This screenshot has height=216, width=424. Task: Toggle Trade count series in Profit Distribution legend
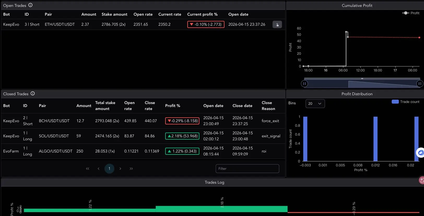coord(405,102)
